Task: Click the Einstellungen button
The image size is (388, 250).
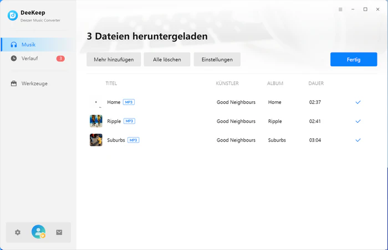Action: click(217, 60)
